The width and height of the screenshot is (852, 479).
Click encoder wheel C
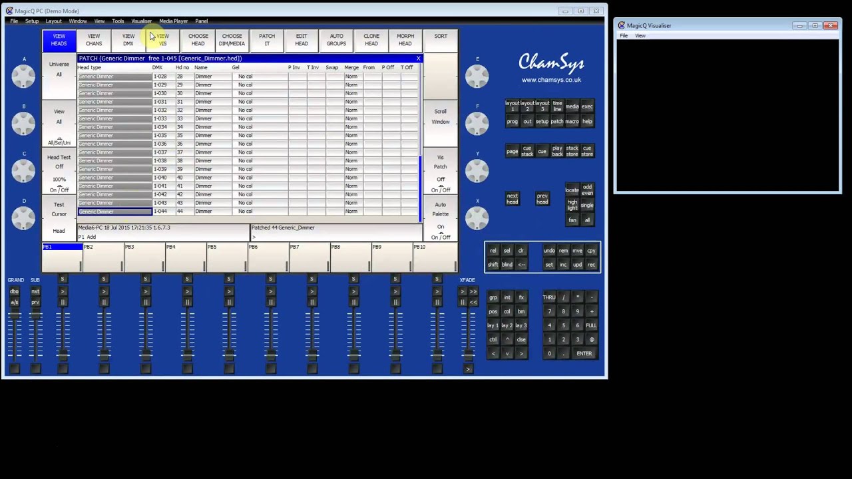click(23, 171)
